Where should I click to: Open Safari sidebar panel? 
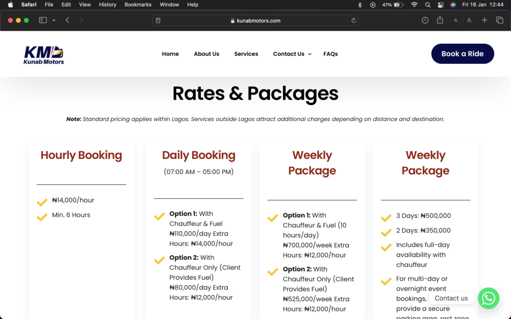(x=43, y=20)
